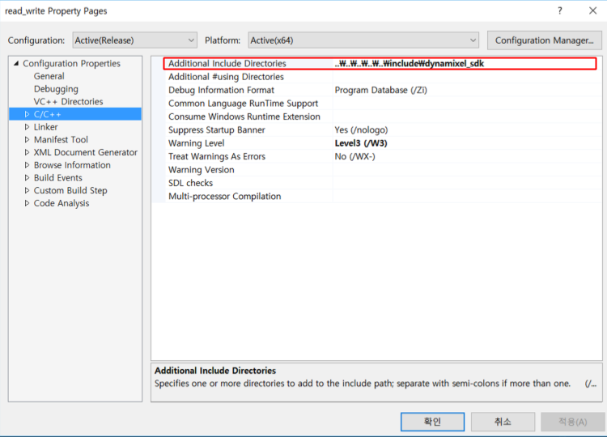Click the 취소 (Cancel) button
The image size is (607, 437).
tap(503, 422)
